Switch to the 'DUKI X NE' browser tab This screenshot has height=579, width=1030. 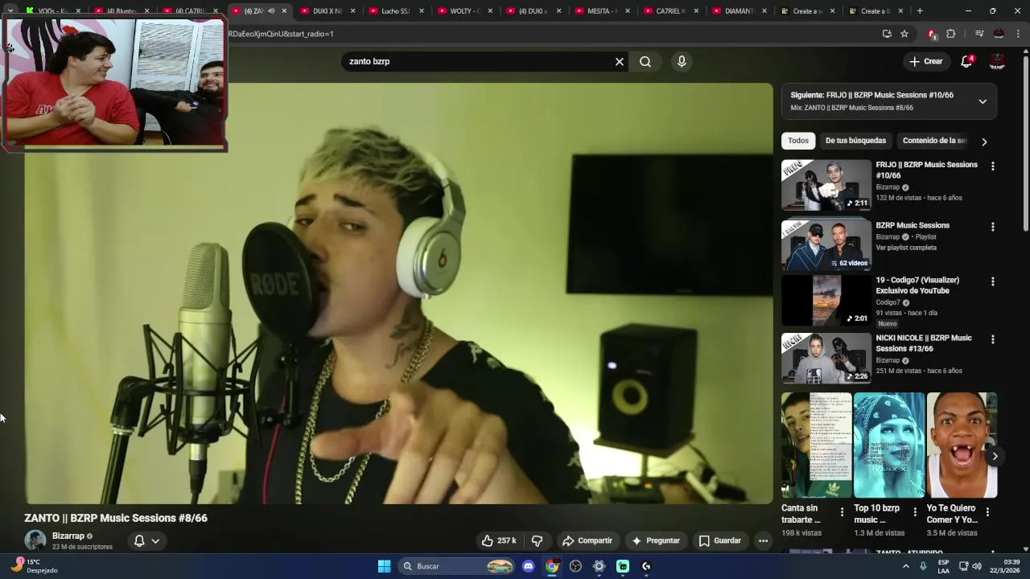click(328, 11)
